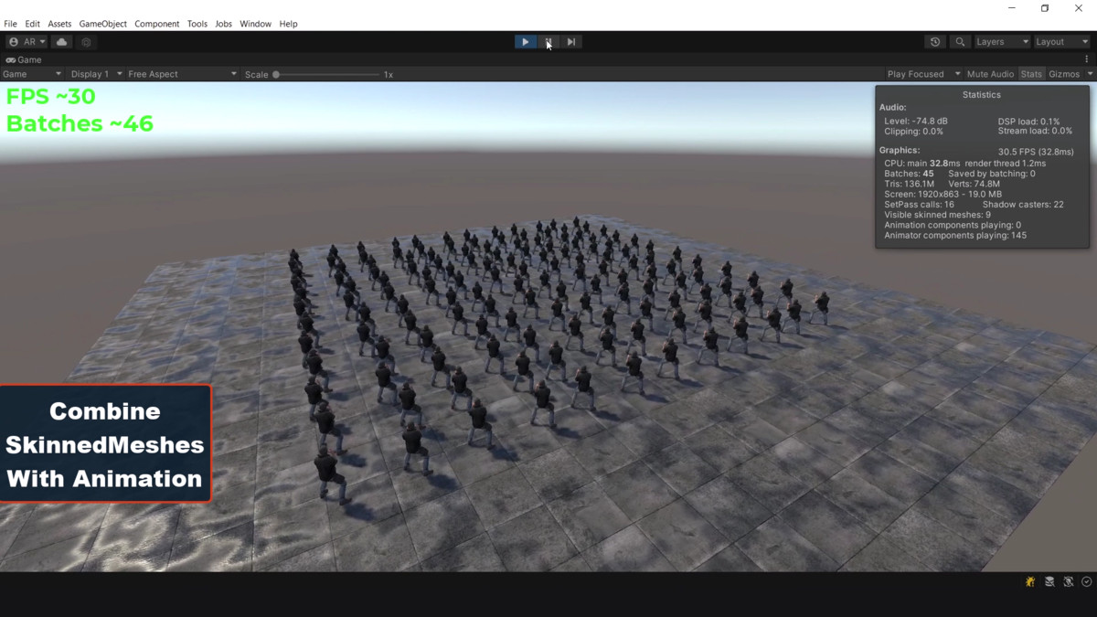Open the search panel via magnifier icon

point(960,41)
